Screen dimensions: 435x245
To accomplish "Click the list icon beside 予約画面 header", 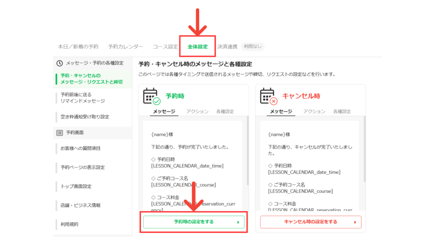I will tap(60, 133).
